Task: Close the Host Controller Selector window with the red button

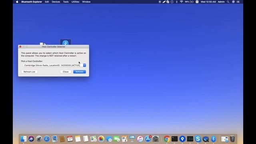Action: click(20, 46)
